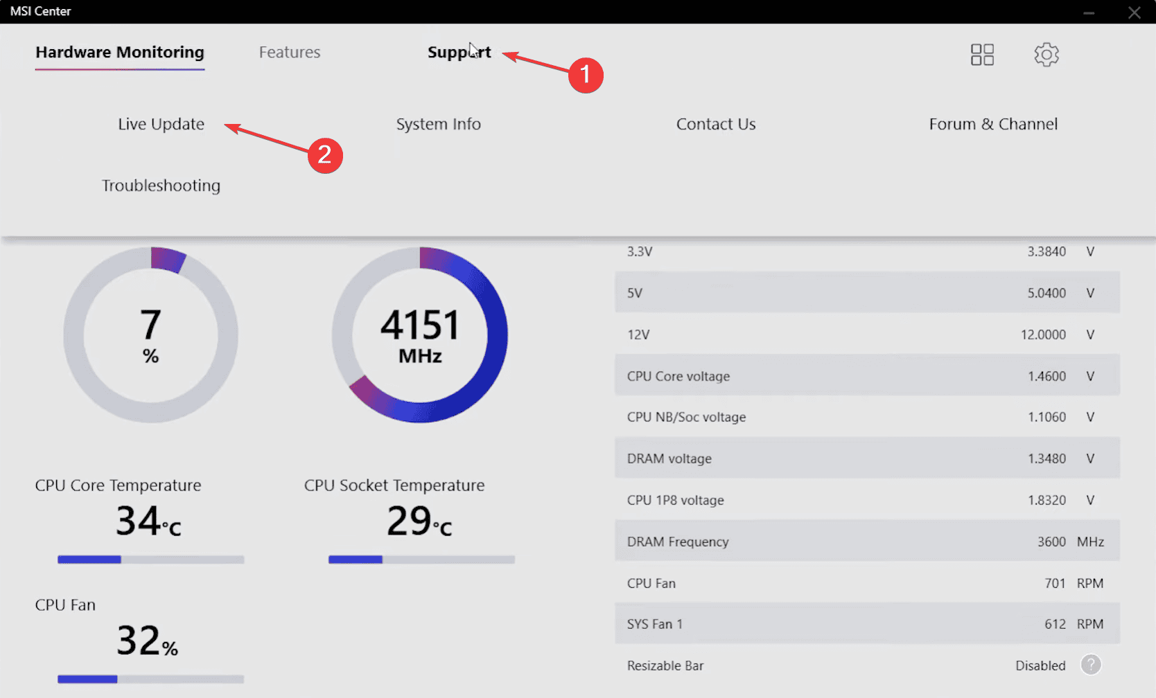Switch to the Features tab
This screenshot has width=1156, height=698.
coord(290,53)
